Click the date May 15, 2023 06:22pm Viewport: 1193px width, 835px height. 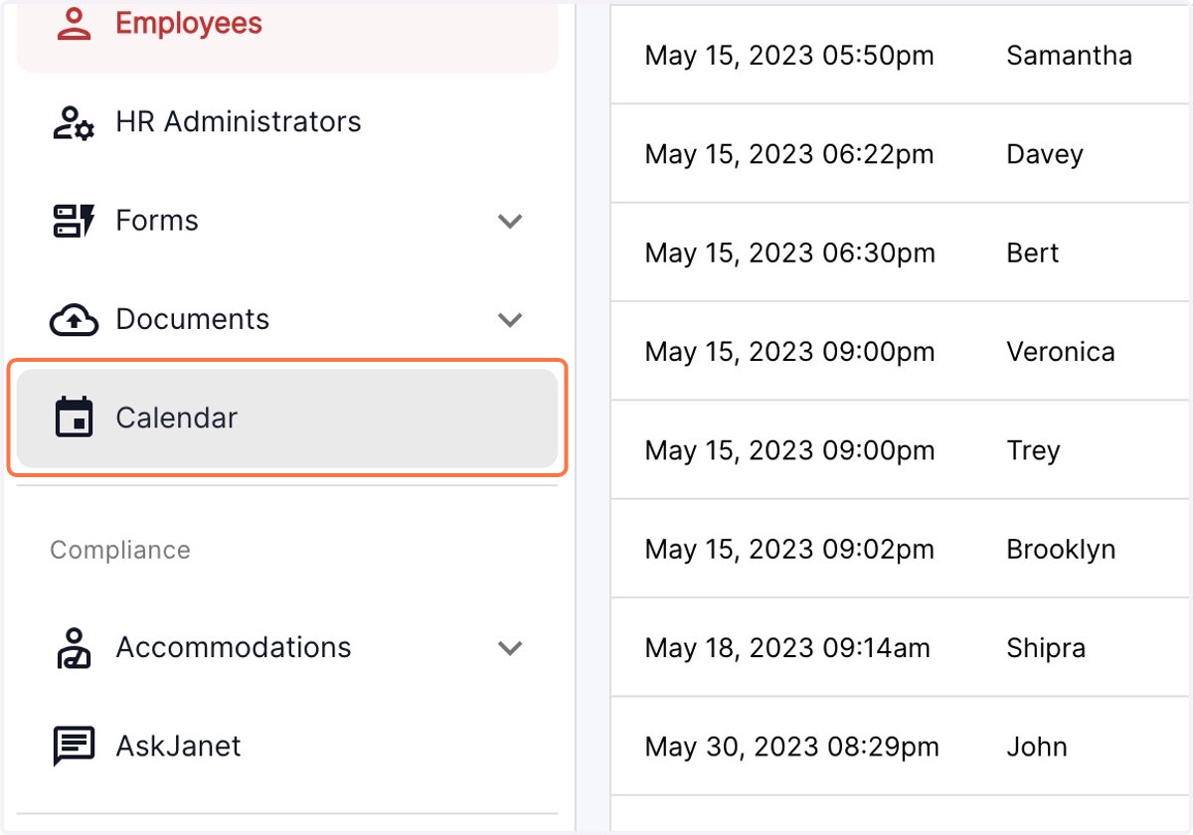pyautogui.click(x=789, y=155)
